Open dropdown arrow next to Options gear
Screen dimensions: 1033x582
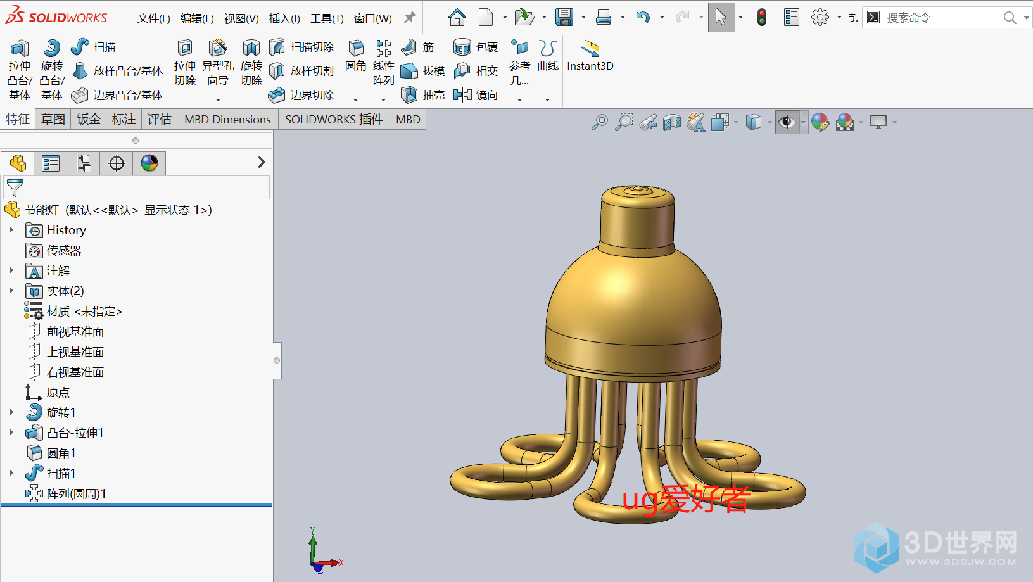click(x=839, y=18)
